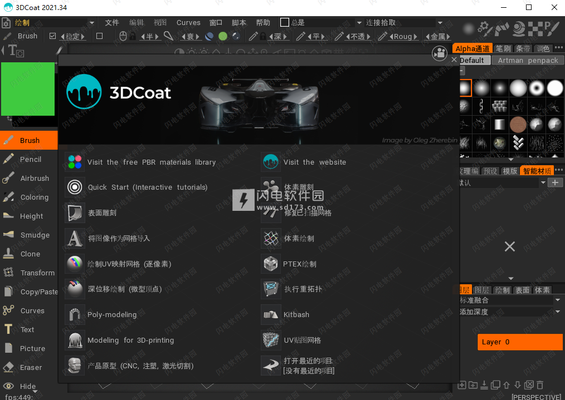Image resolution: width=565 pixels, height=400 pixels.
Task: Toggle the pencil icon before 平
Action: click(300, 36)
